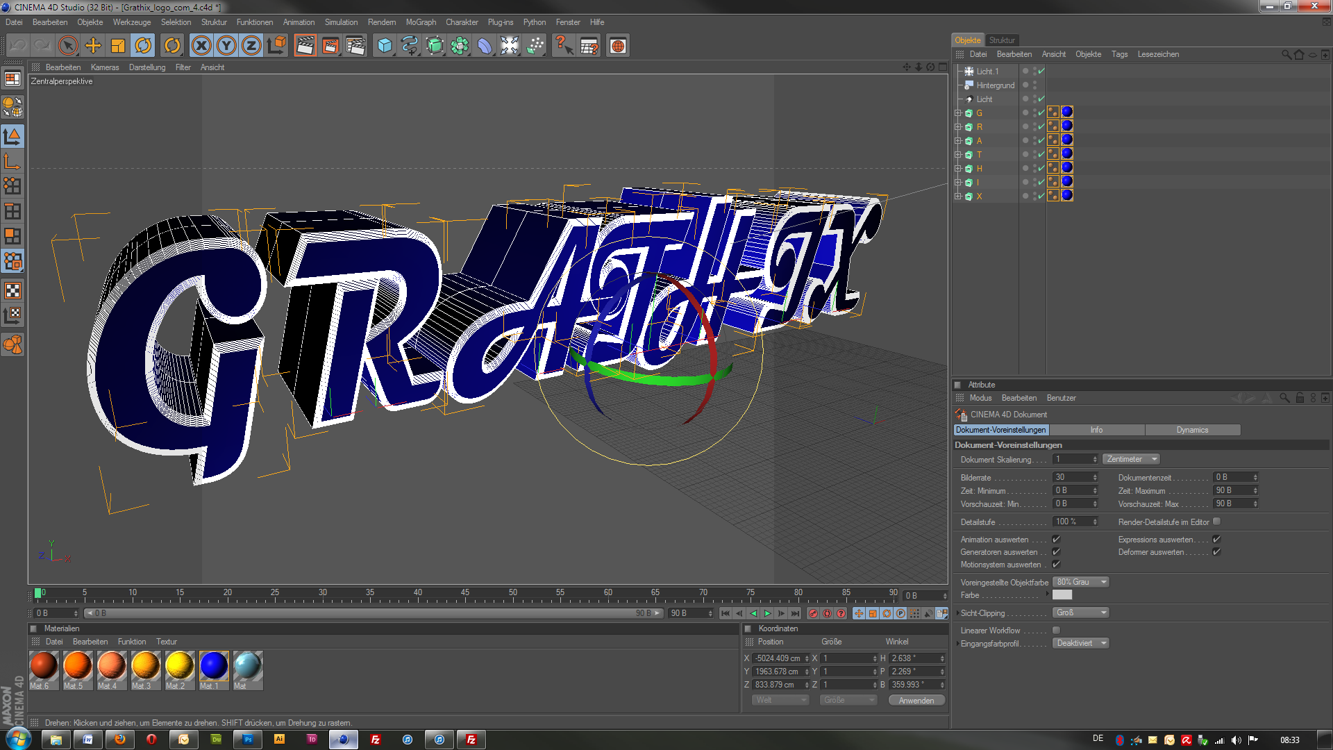Open the spline pen tool icon
The image size is (1333, 750).
[x=410, y=46]
